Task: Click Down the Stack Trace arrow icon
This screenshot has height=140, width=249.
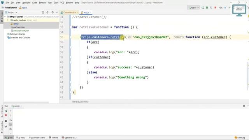Action: pos(11,115)
